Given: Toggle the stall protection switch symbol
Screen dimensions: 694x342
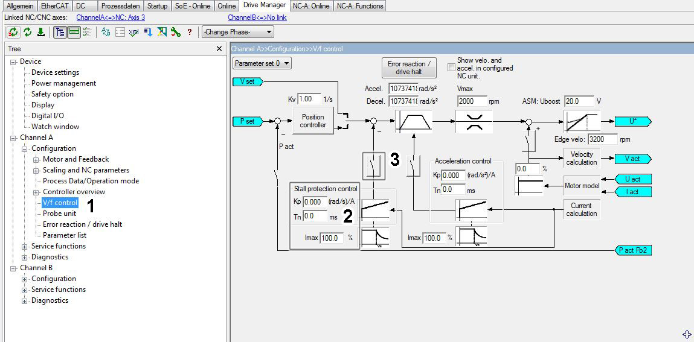Looking at the screenshot, I should [x=374, y=166].
